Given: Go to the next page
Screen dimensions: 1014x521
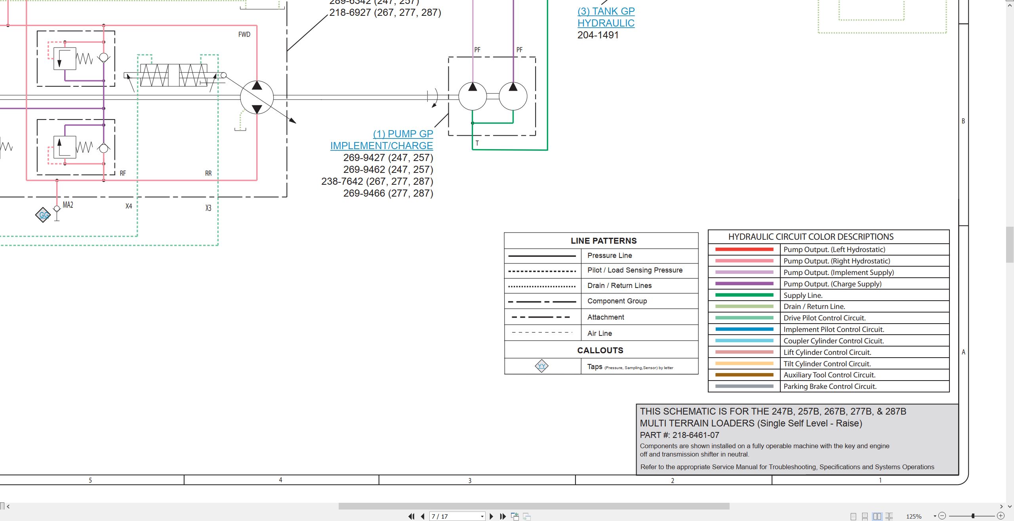Looking at the screenshot, I should (492, 516).
